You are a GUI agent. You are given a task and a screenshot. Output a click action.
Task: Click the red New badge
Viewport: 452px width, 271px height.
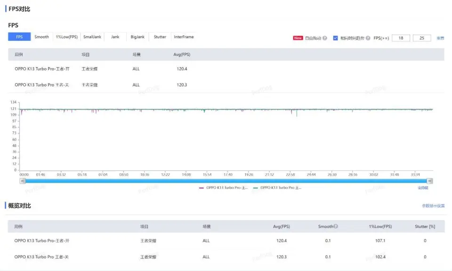pyautogui.click(x=298, y=38)
